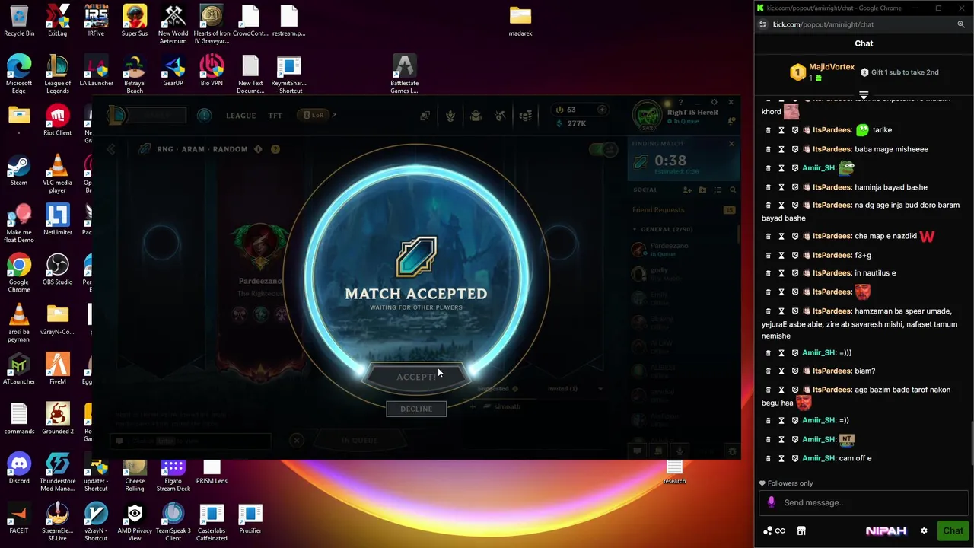This screenshot has width=974, height=548.
Task: Select the Discord desktop icon
Action: click(19, 468)
